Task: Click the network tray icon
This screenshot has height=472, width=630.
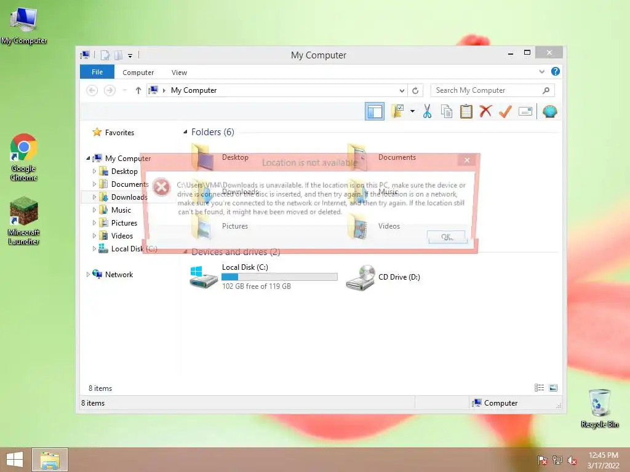Action: tap(557, 460)
